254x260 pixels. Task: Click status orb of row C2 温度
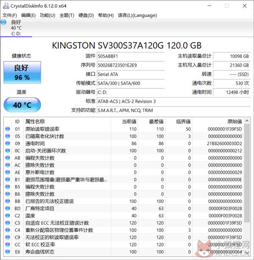coord(8,216)
